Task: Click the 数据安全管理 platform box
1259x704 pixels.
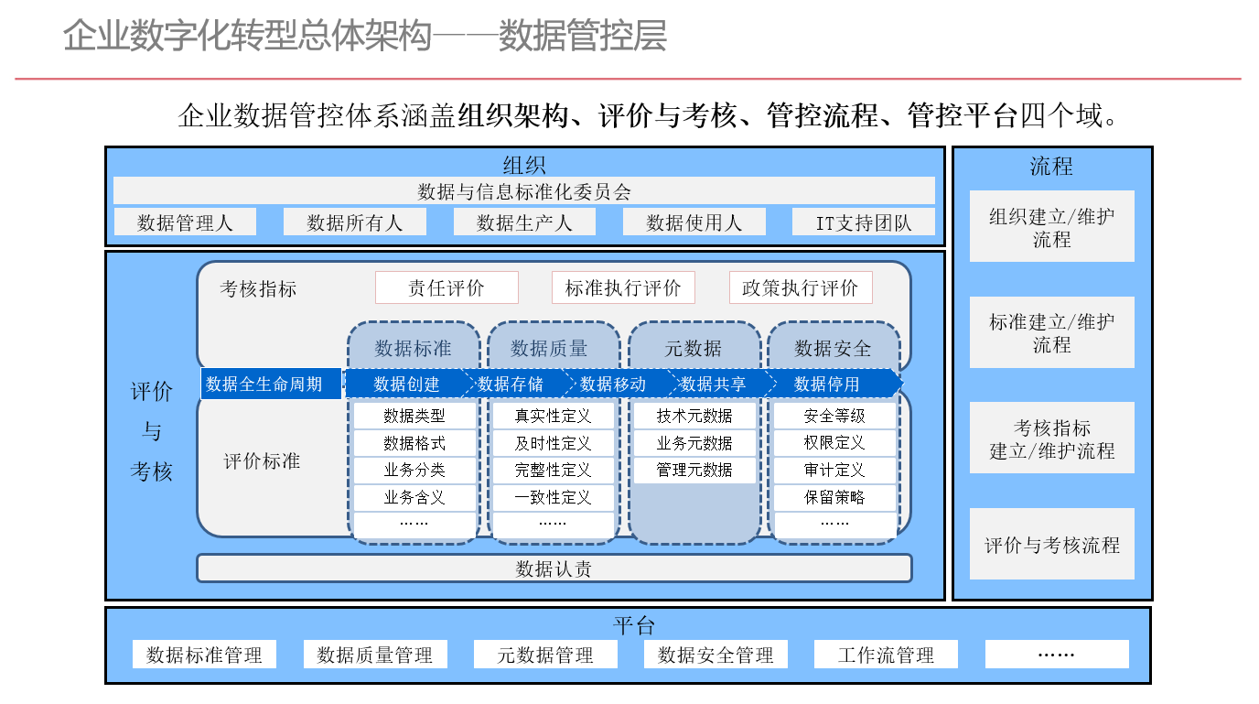Action: pos(716,655)
